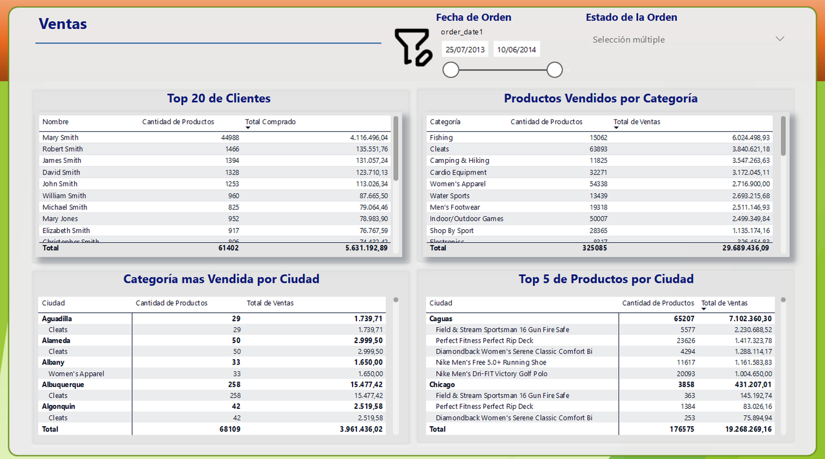Click the clear filters funnel icon
The width and height of the screenshot is (825, 459).
pos(412,47)
